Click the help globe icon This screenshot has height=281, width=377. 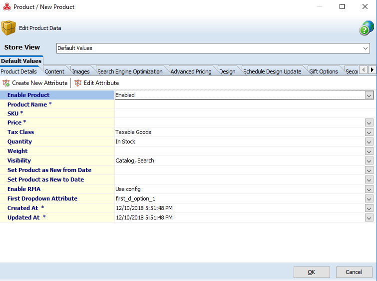[x=367, y=28]
